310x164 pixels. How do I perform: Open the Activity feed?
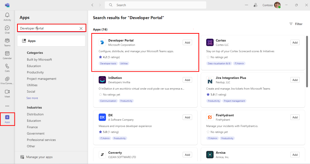click(x=7, y=17)
